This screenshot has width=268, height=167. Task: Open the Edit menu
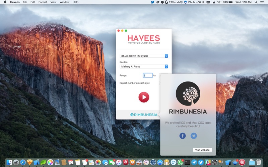pos(33,2)
